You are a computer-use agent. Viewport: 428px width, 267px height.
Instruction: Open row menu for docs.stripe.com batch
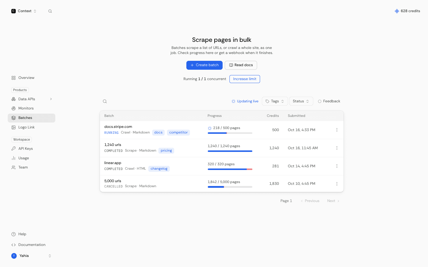pos(337,130)
